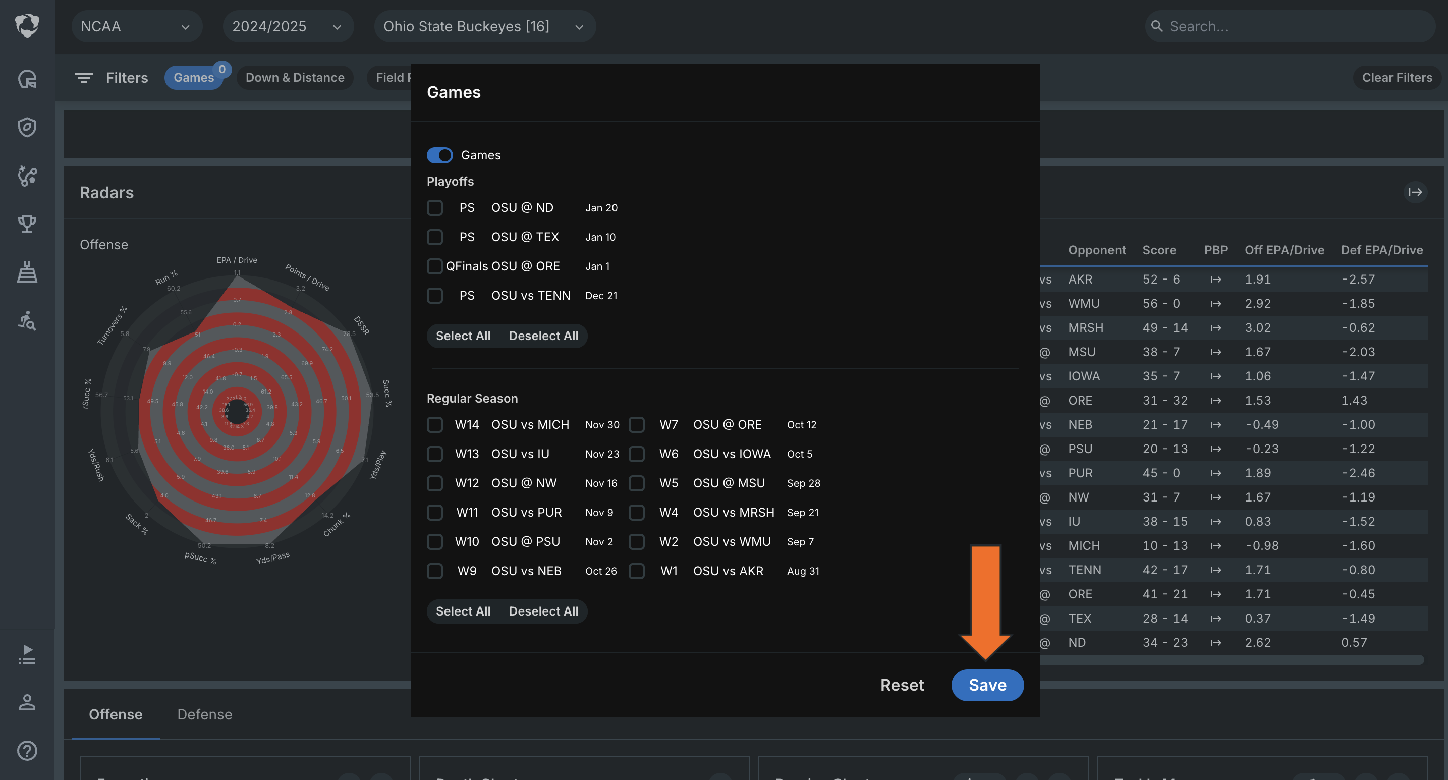Click the Reset button

pos(902,685)
